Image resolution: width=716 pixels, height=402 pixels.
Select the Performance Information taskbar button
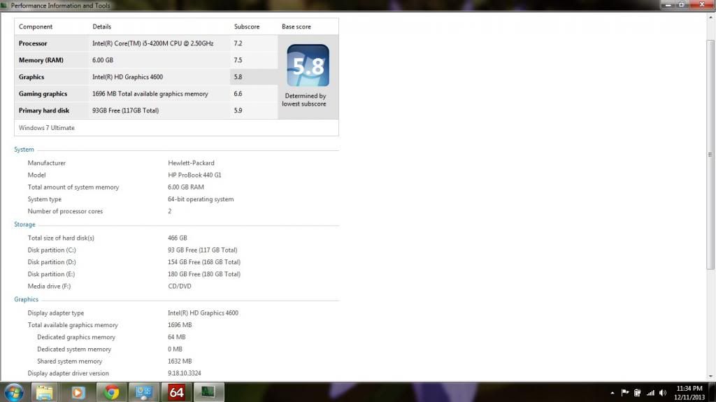click(208, 392)
